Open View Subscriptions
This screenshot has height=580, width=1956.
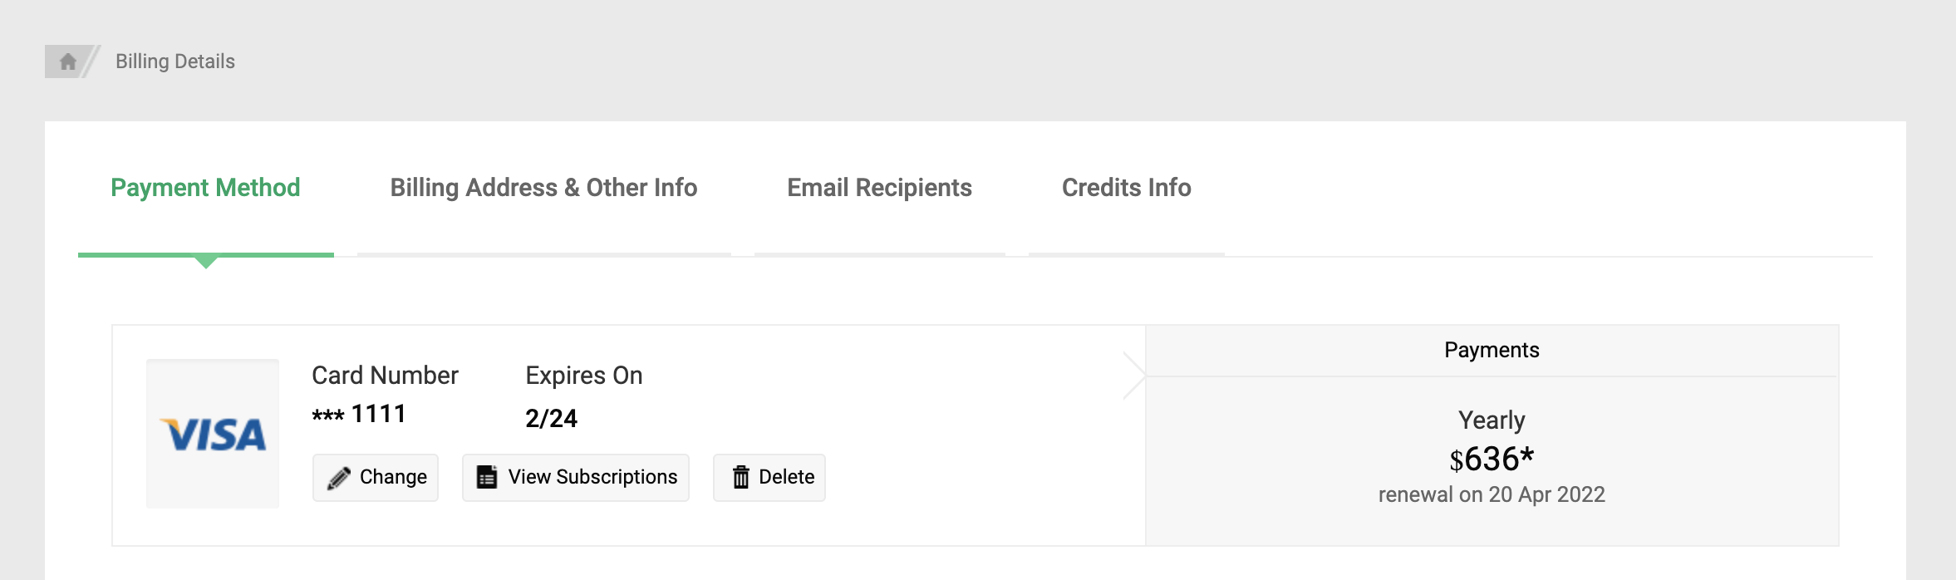pos(592,477)
